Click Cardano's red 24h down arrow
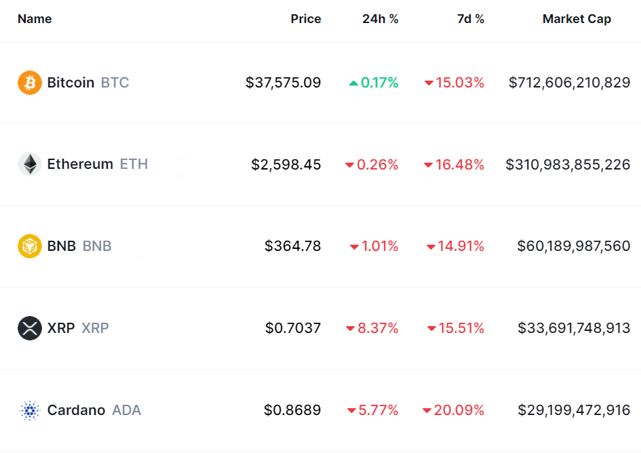This screenshot has width=641, height=453. pyautogui.click(x=351, y=411)
